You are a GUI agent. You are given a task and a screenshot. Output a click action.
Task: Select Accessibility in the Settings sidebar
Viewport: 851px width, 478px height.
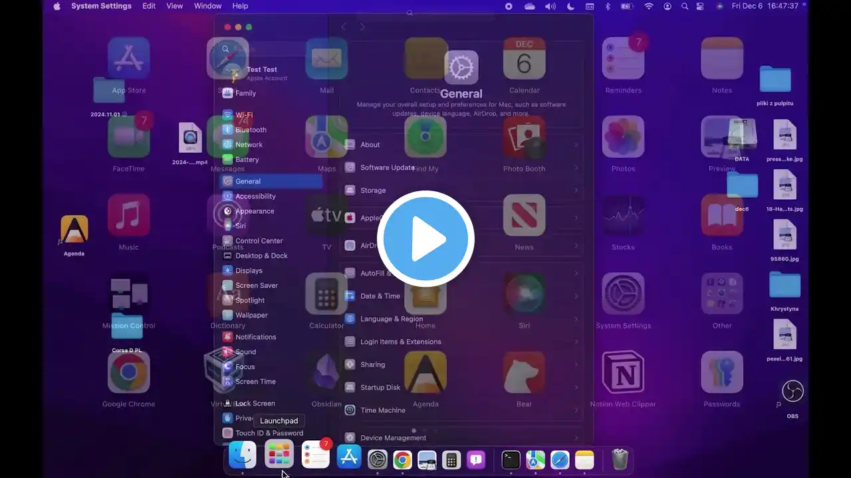271,197
